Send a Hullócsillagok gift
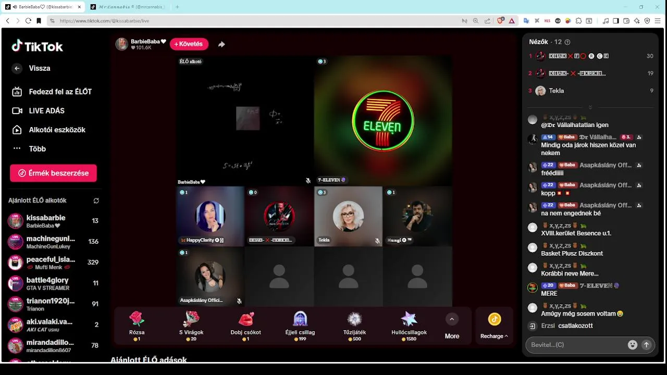Screen dimensions: 667x375 click(409, 326)
